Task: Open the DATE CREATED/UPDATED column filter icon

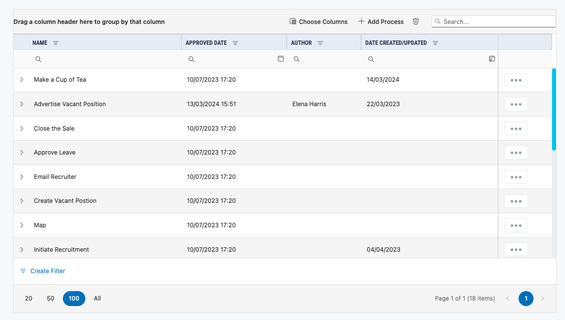Action: [435, 43]
